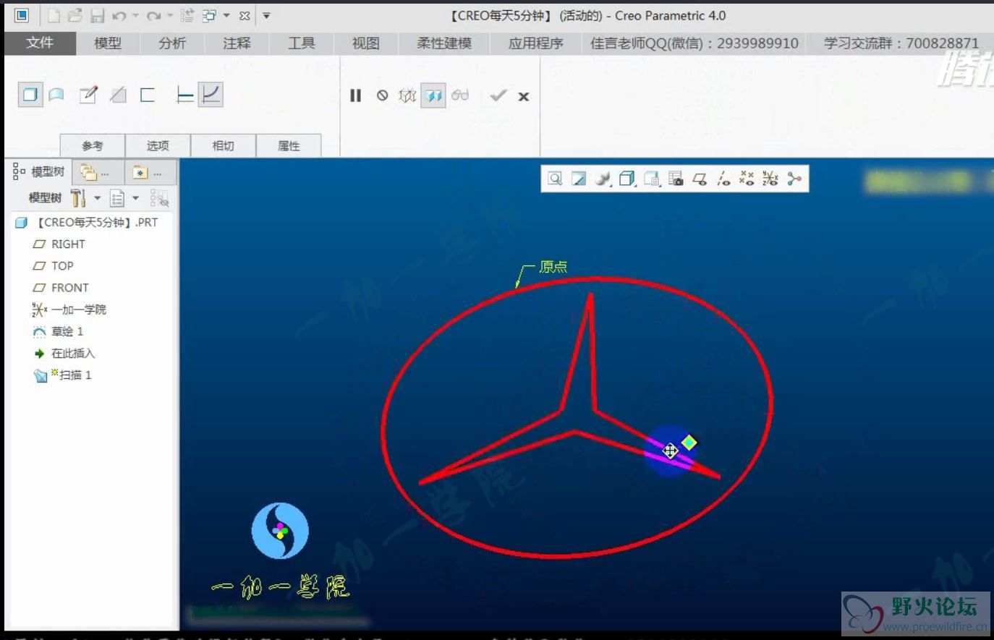This screenshot has width=994, height=640.
Task: Toggle the unattached wireframe preview icon
Action: point(407,95)
